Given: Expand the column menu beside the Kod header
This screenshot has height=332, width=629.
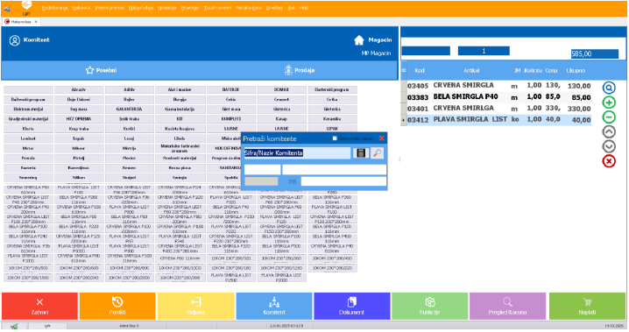Looking at the screenshot, I should coord(404,71).
